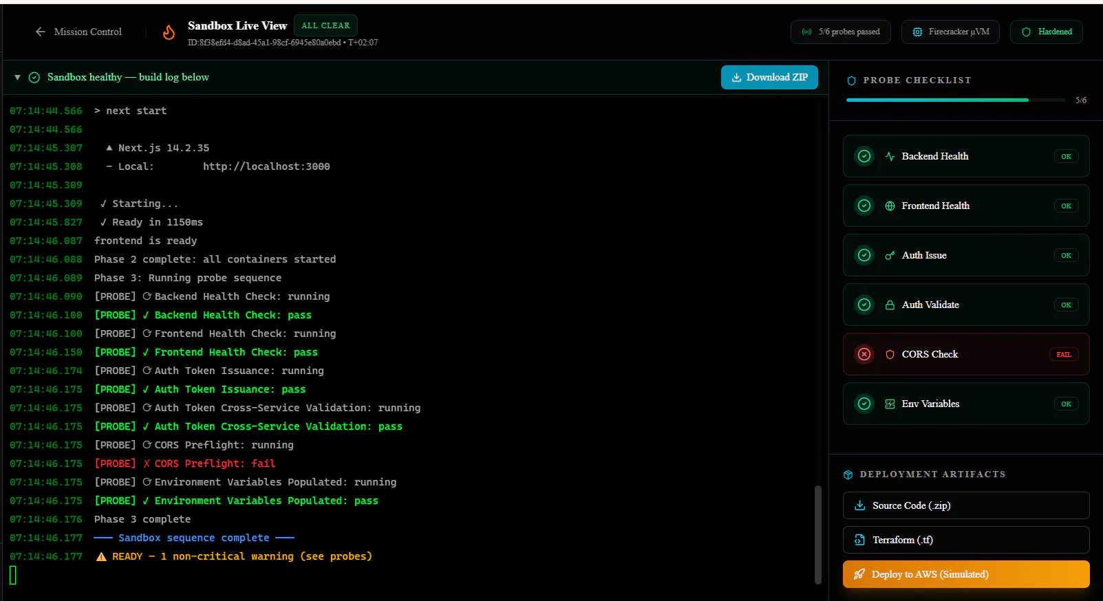Click the check circle next to Sandbox healthy
Screen dimensions: 1103x601
click(34, 77)
